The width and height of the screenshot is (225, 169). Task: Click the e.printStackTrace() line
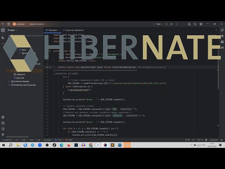(x=79, y=90)
